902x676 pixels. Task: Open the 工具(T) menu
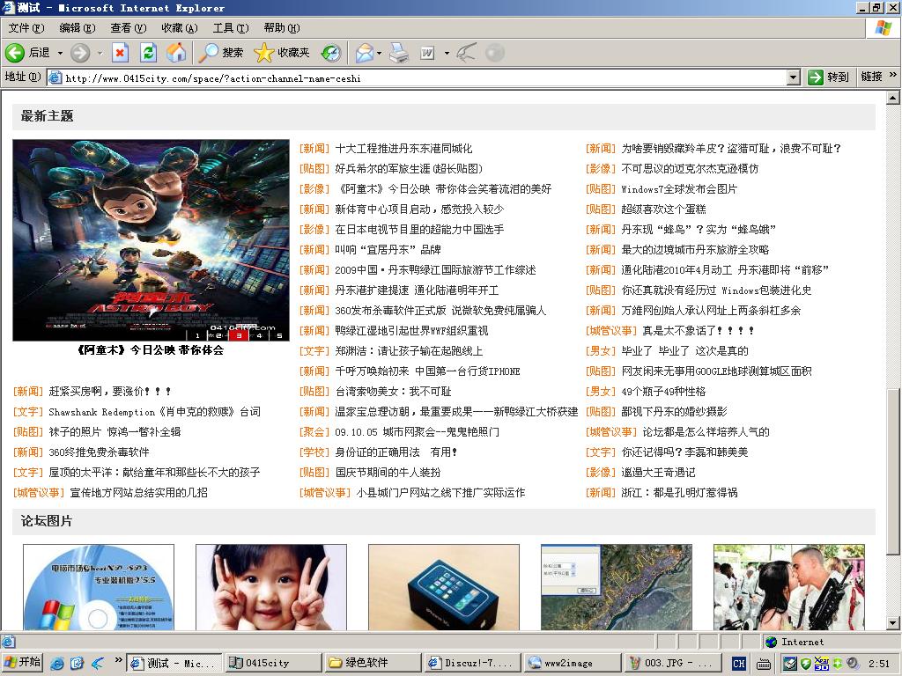pyautogui.click(x=231, y=27)
